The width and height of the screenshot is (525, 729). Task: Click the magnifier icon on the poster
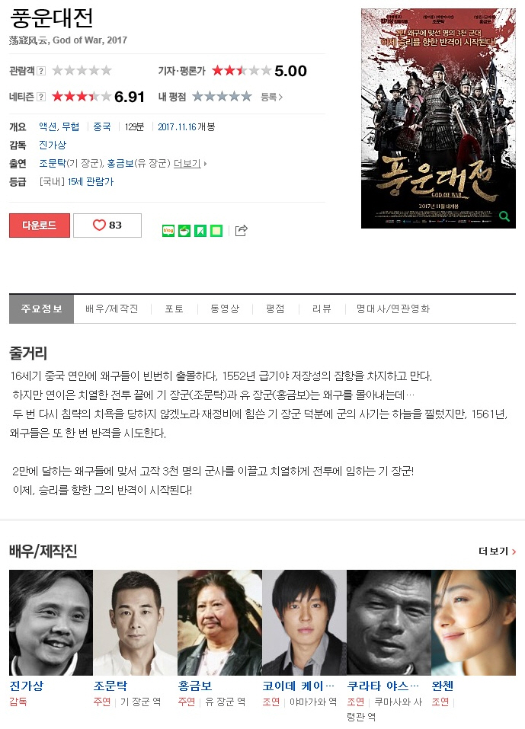pyautogui.click(x=504, y=216)
